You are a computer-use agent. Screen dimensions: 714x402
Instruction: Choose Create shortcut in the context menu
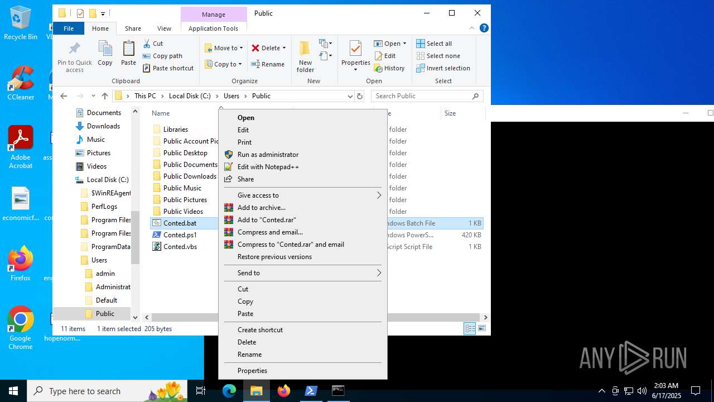click(303, 330)
